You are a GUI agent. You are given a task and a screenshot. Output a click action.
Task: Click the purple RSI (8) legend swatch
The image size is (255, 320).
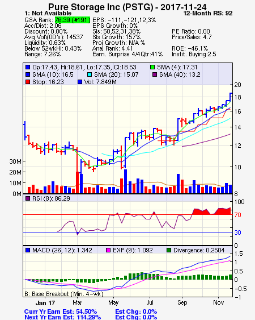pyautogui.click(x=28, y=198)
